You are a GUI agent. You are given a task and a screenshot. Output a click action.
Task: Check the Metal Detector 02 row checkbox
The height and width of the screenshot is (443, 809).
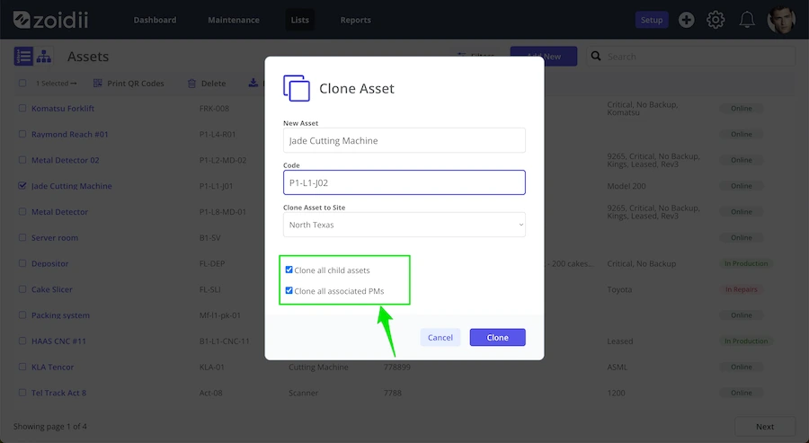(x=22, y=160)
